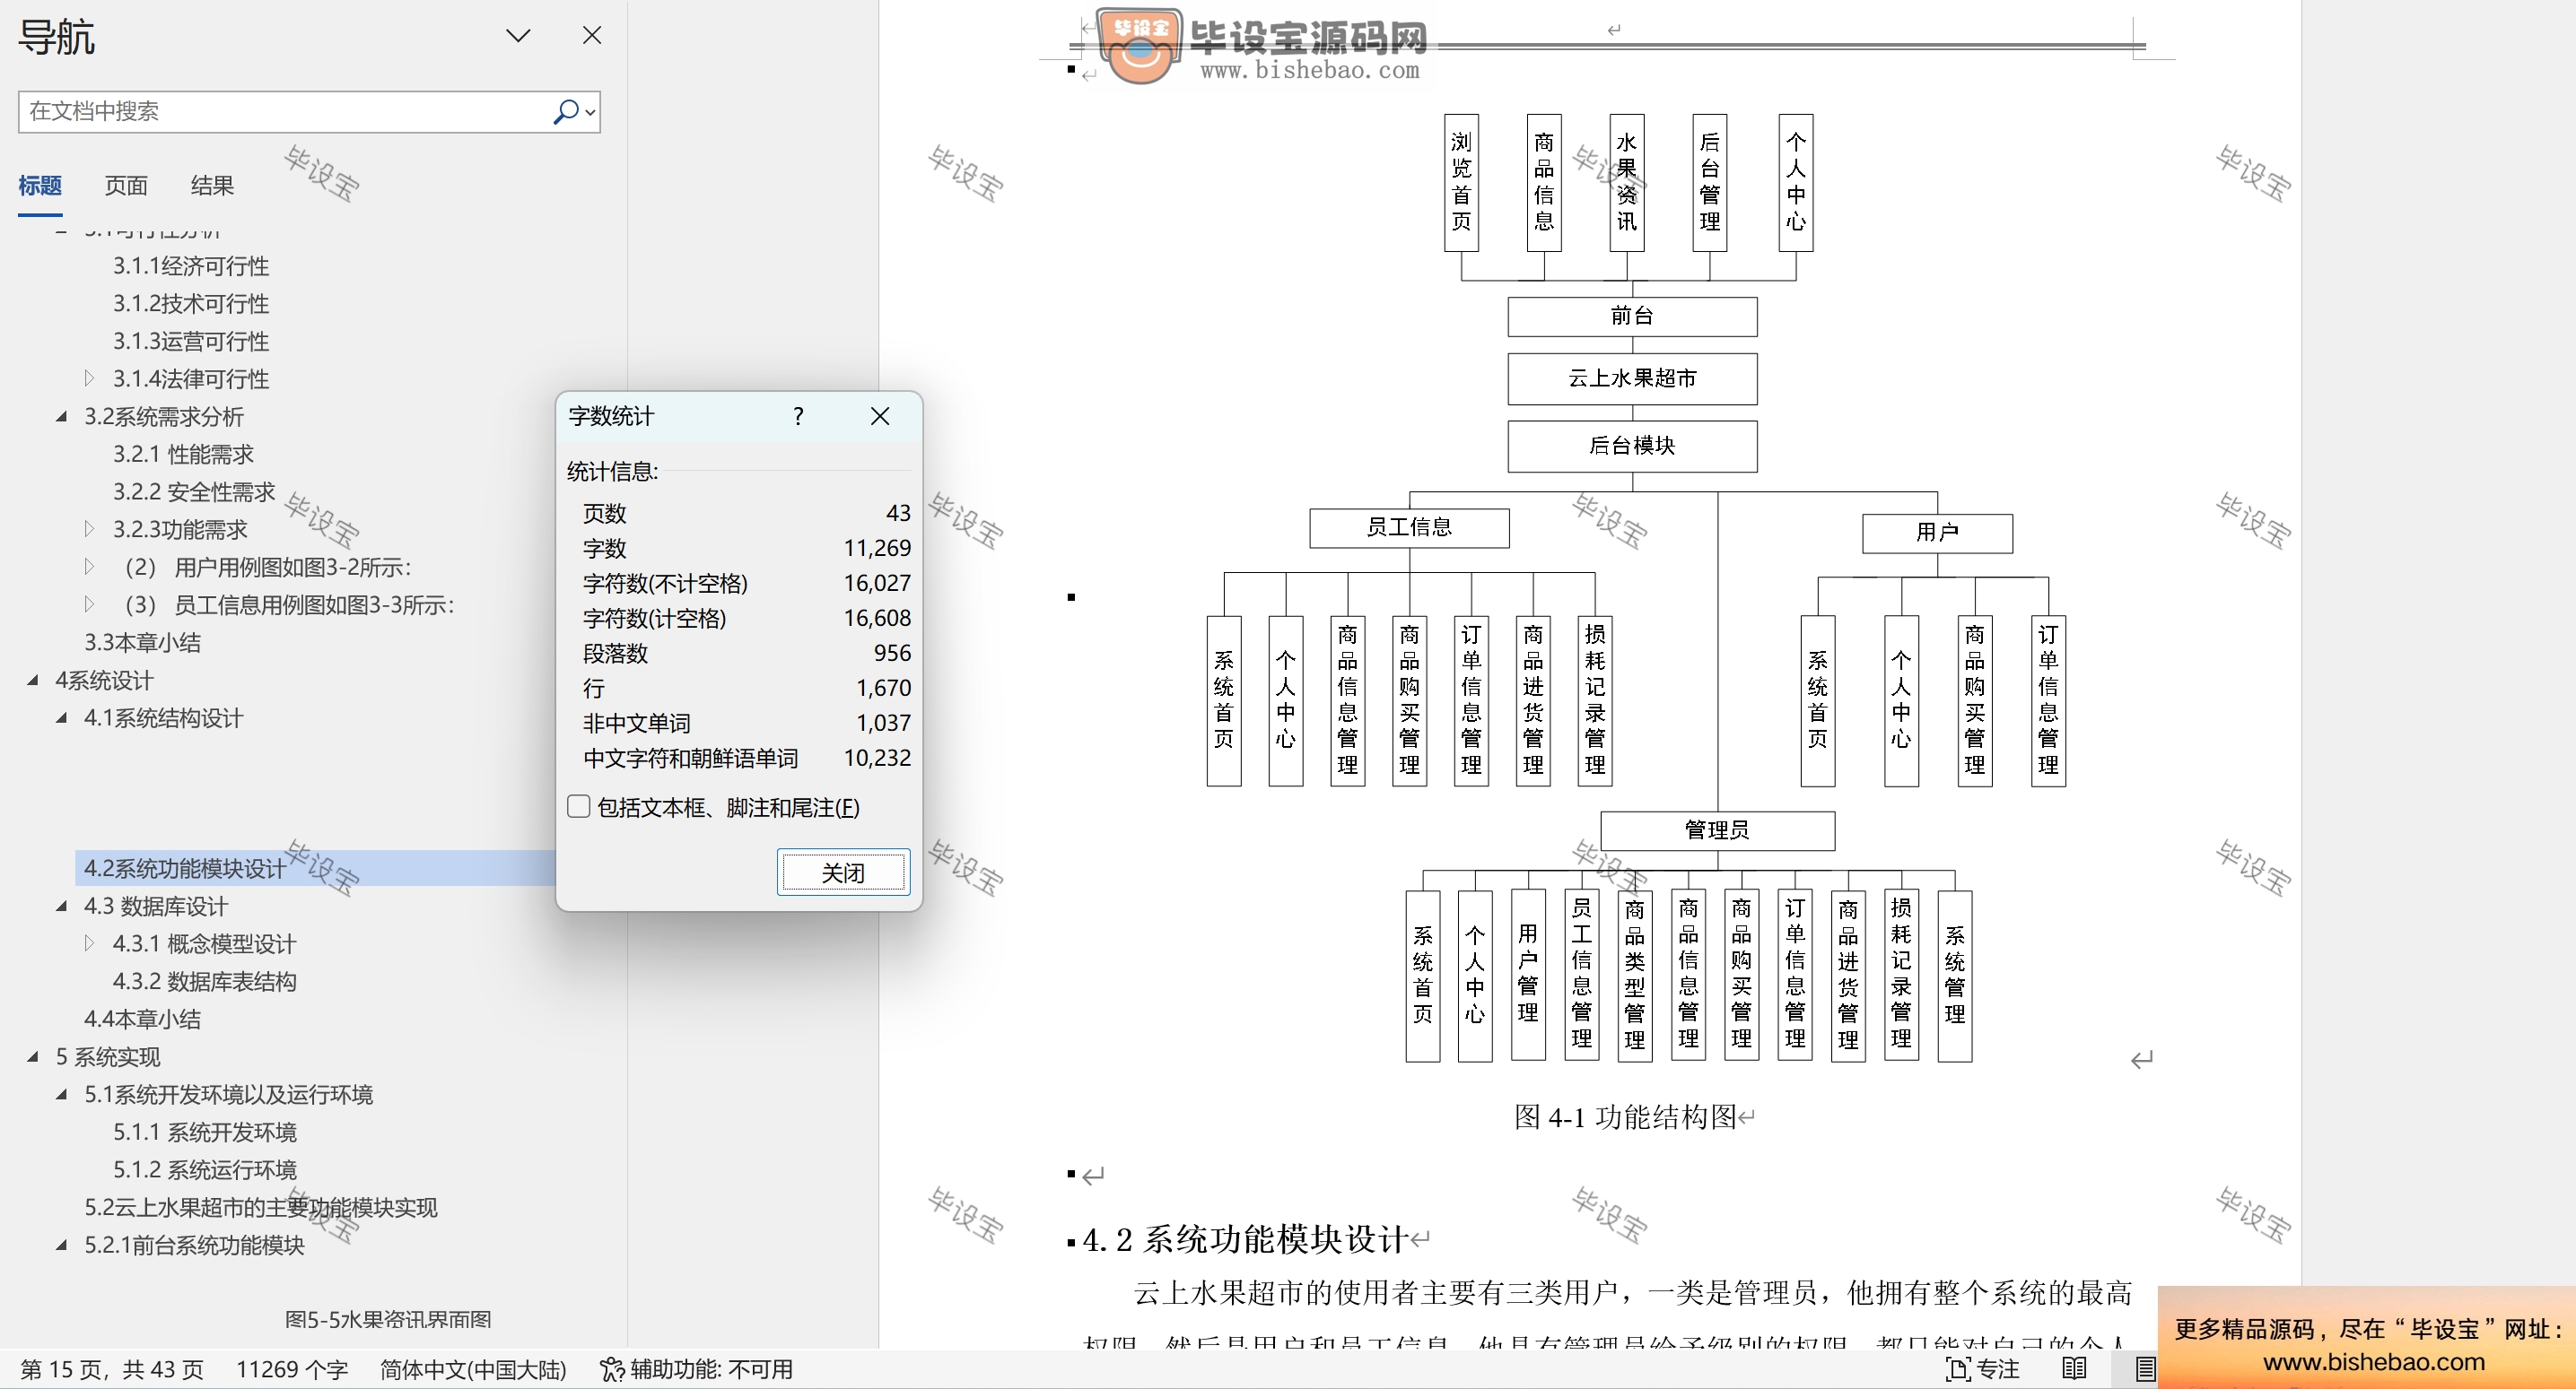This screenshot has width=2576, height=1389.
Task: Expand the 4.3.1 概念模型设计 heading
Action: tap(89, 943)
